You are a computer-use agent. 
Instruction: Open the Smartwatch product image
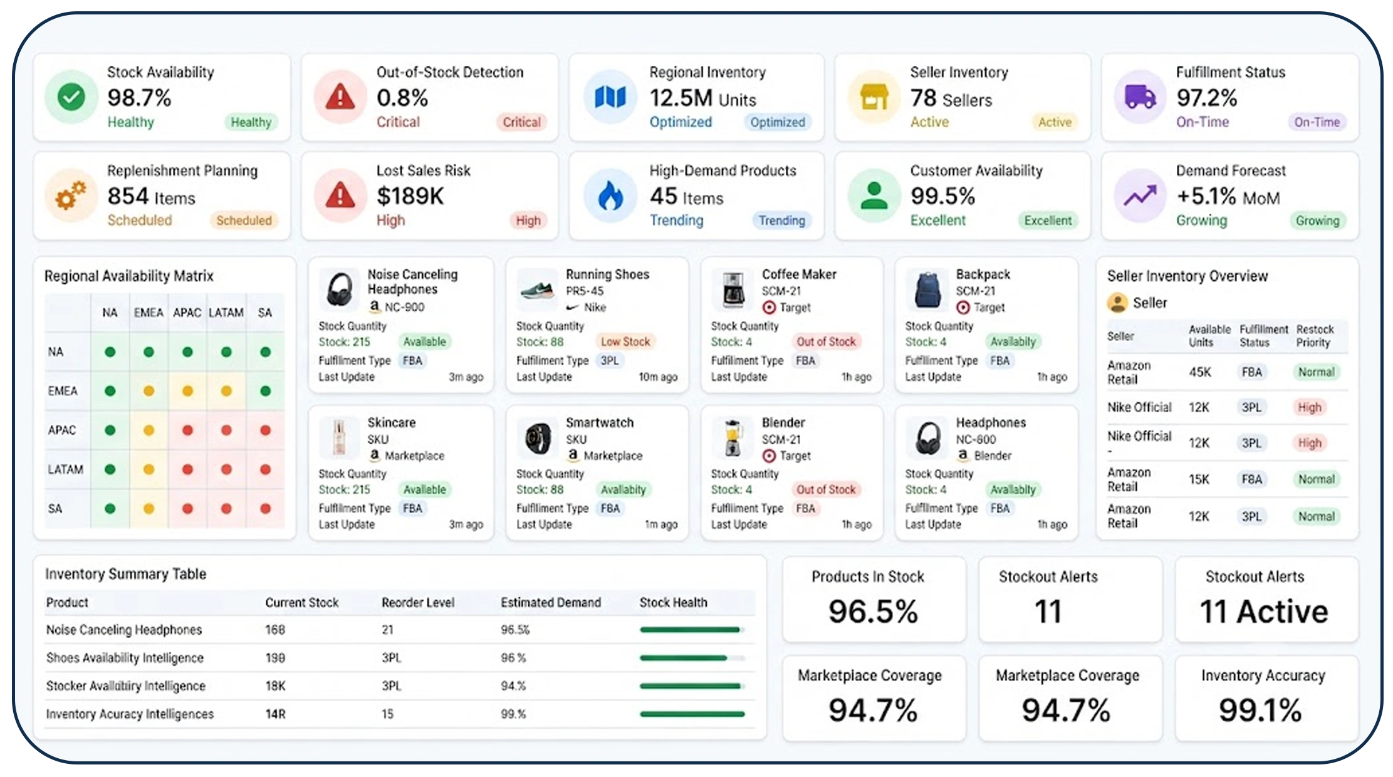[538, 437]
